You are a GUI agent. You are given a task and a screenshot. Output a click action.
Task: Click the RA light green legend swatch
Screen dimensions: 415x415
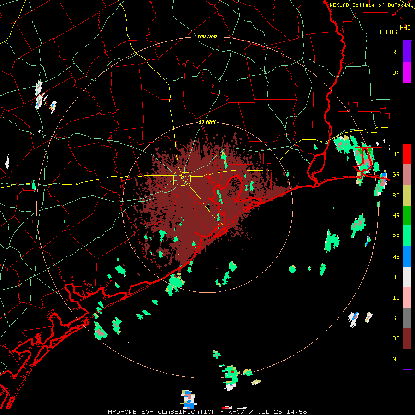pyautogui.click(x=407, y=236)
